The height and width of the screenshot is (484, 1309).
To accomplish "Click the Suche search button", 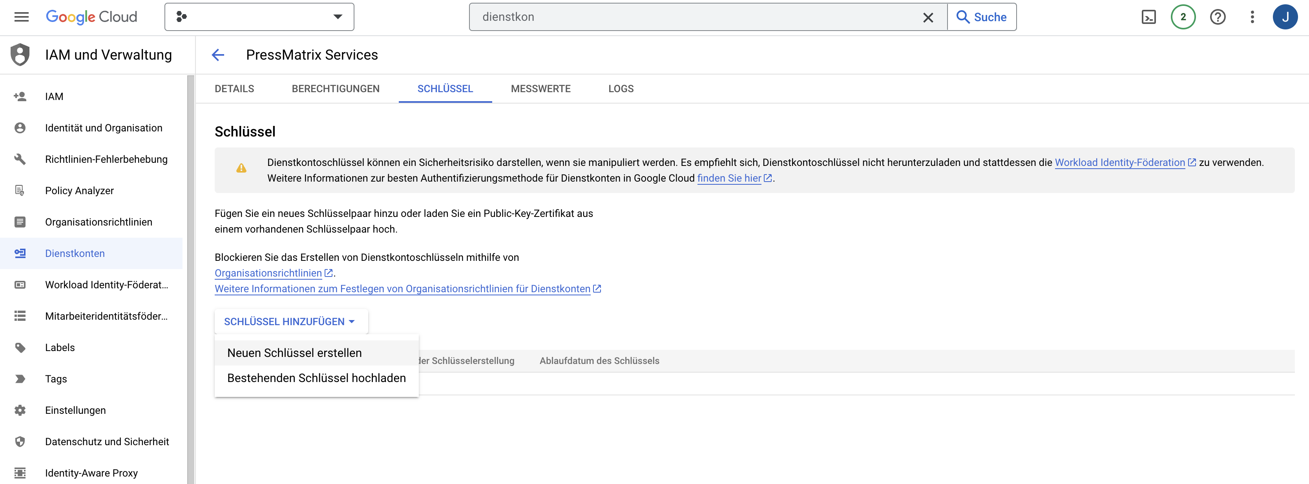I will point(982,17).
